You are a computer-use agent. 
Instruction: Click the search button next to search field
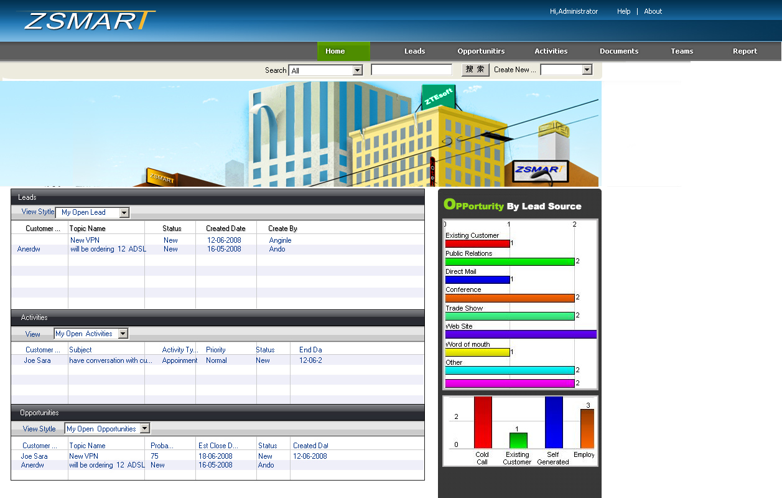pyautogui.click(x=475, y=70)
